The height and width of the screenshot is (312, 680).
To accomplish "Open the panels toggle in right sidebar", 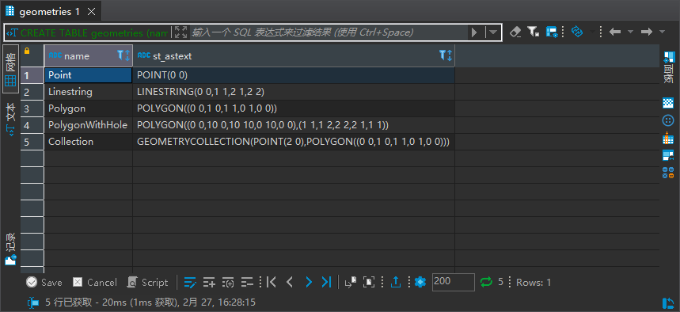I will [669, 67].
